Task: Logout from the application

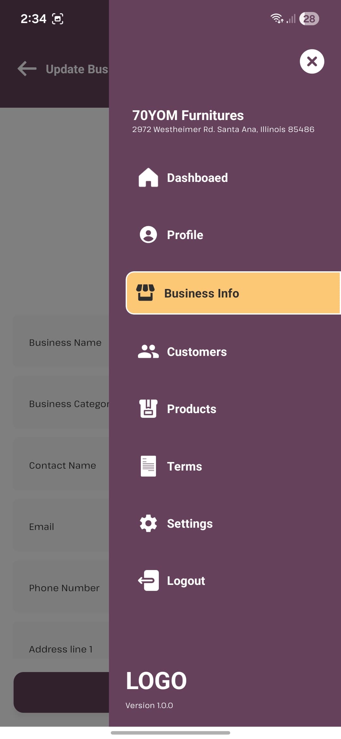Action: [186, 580]
